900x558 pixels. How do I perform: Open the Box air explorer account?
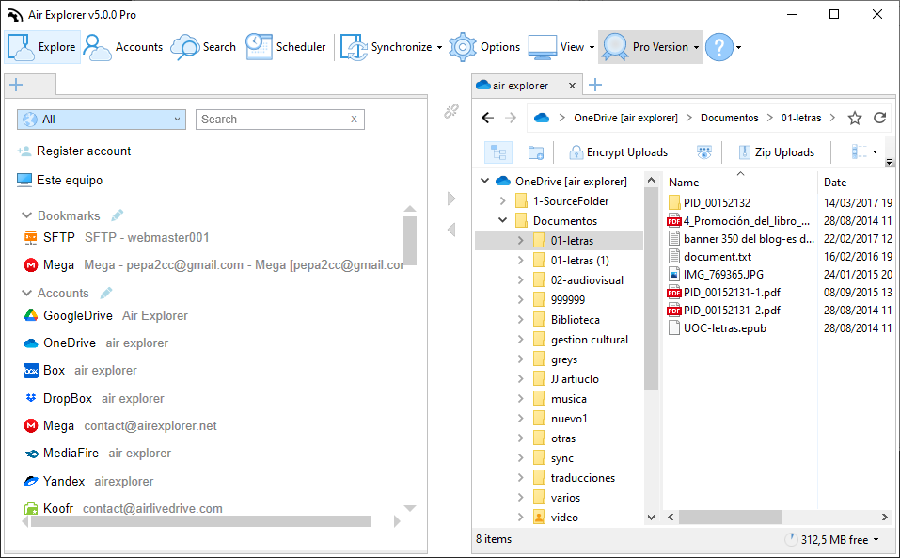point(80,371)
